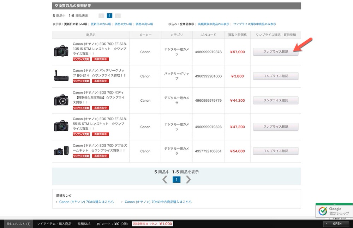Click bottom pagination page 1 button

pyautogui.click(x=176, y=179)
